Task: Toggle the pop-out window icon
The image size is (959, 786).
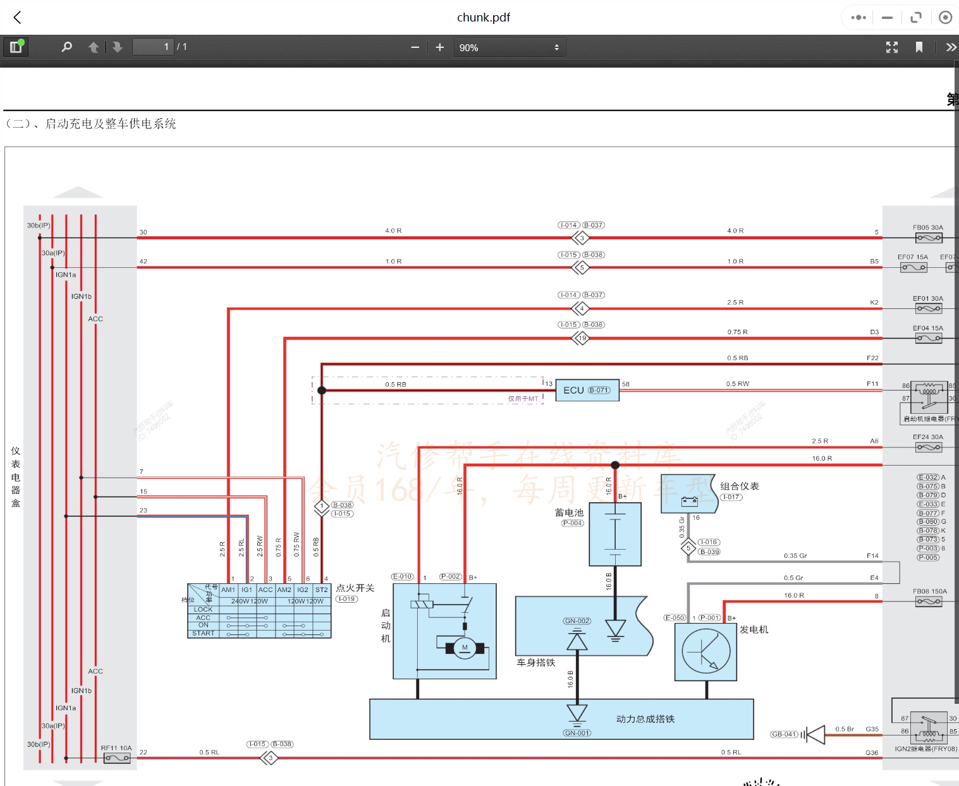Action: pyautogui.click(x=916, y=18)
